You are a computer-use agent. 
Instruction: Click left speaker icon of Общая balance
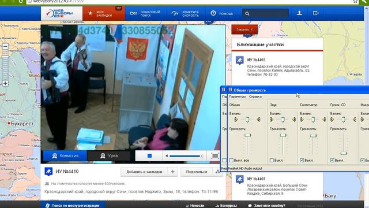click(x=236, y=120)
